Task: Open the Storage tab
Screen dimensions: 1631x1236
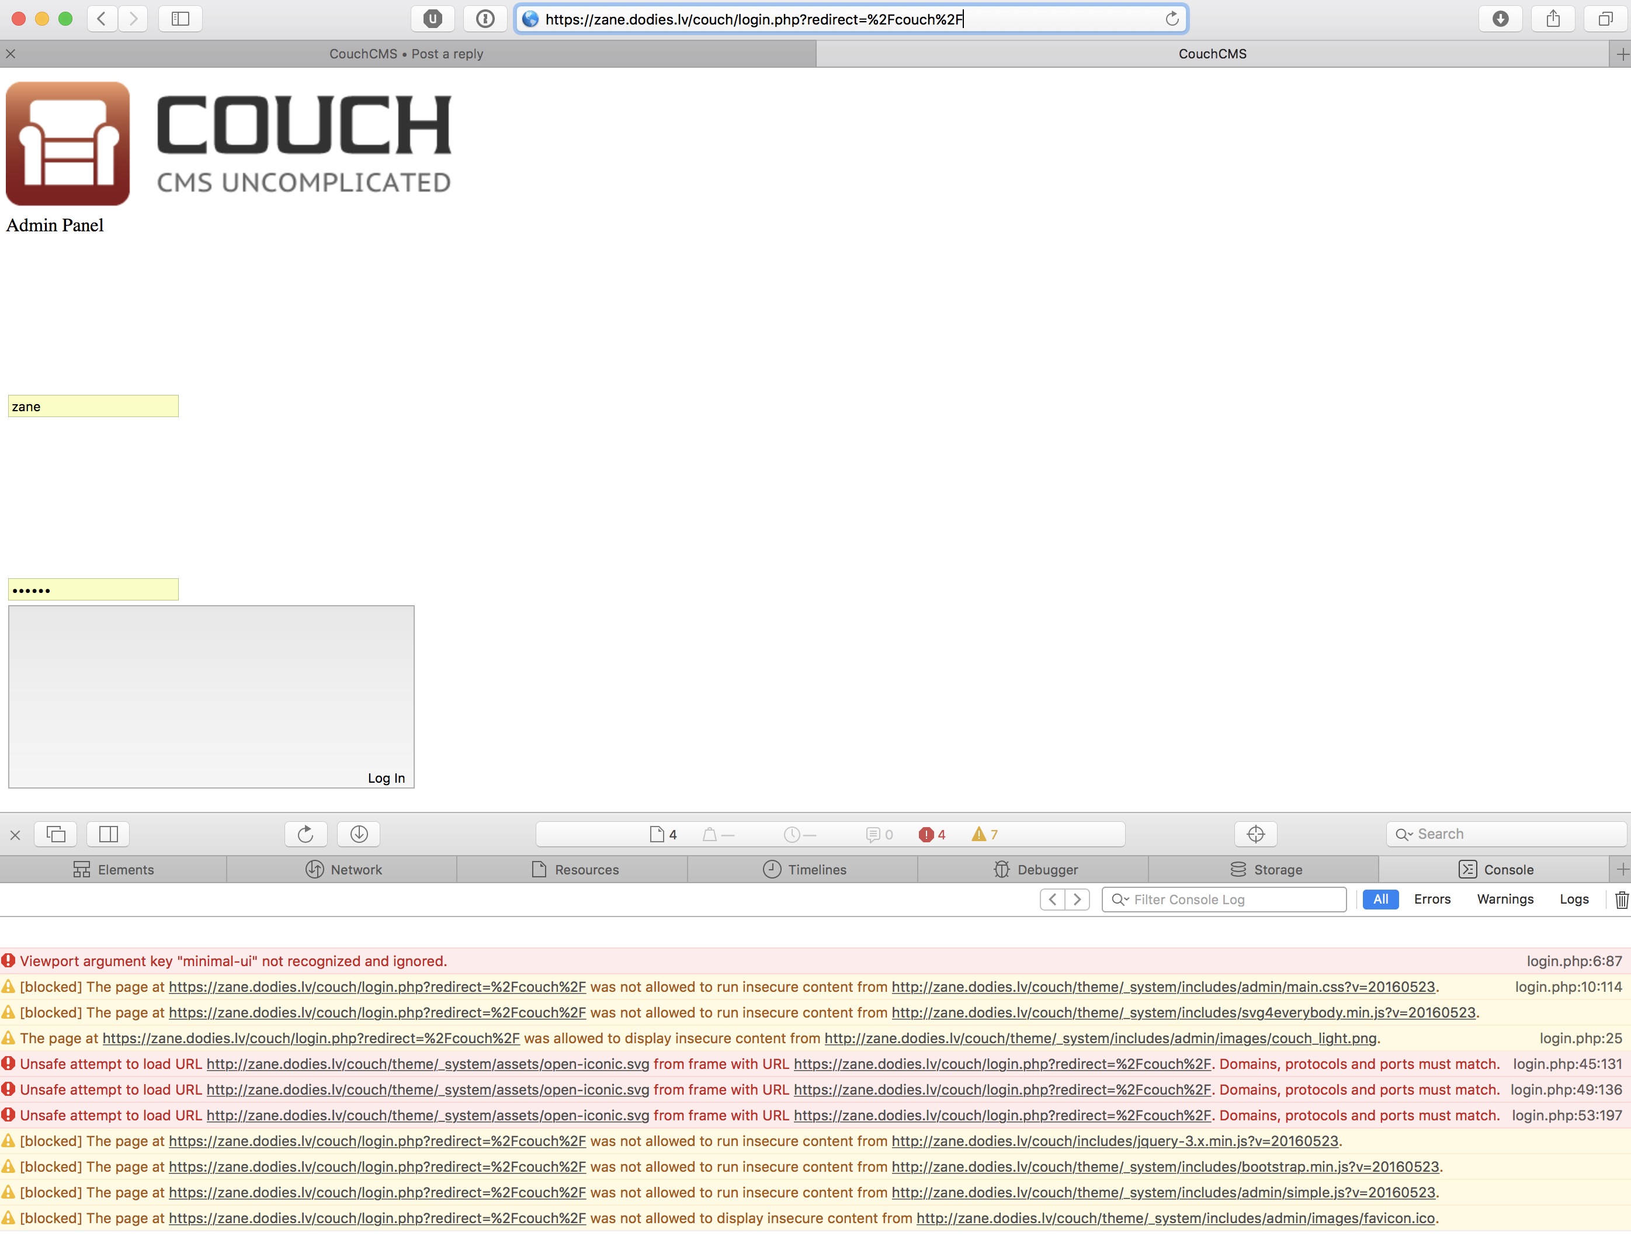Action: tap(1265, 870)
